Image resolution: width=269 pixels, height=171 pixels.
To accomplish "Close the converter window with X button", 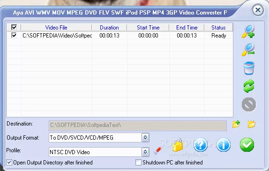I will 258,10.
